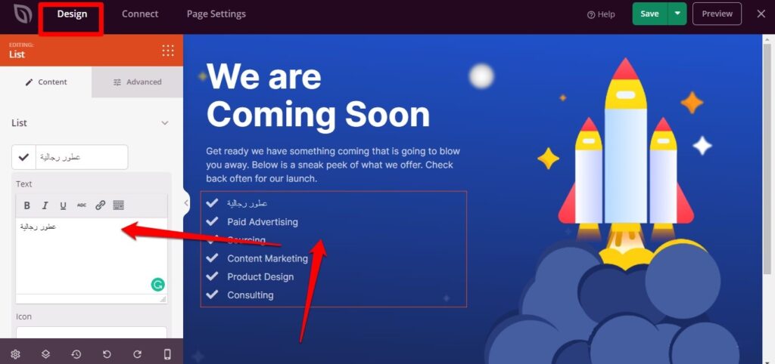Toggle bold formatting in text editor
Screen dimensions: 775x364
pyautogui.click(x=27, y=205)
